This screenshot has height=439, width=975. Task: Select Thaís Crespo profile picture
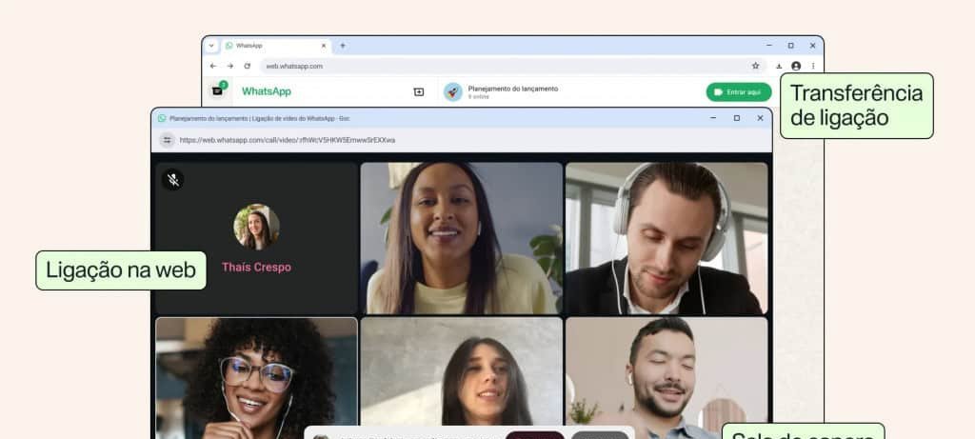point(256,227)
